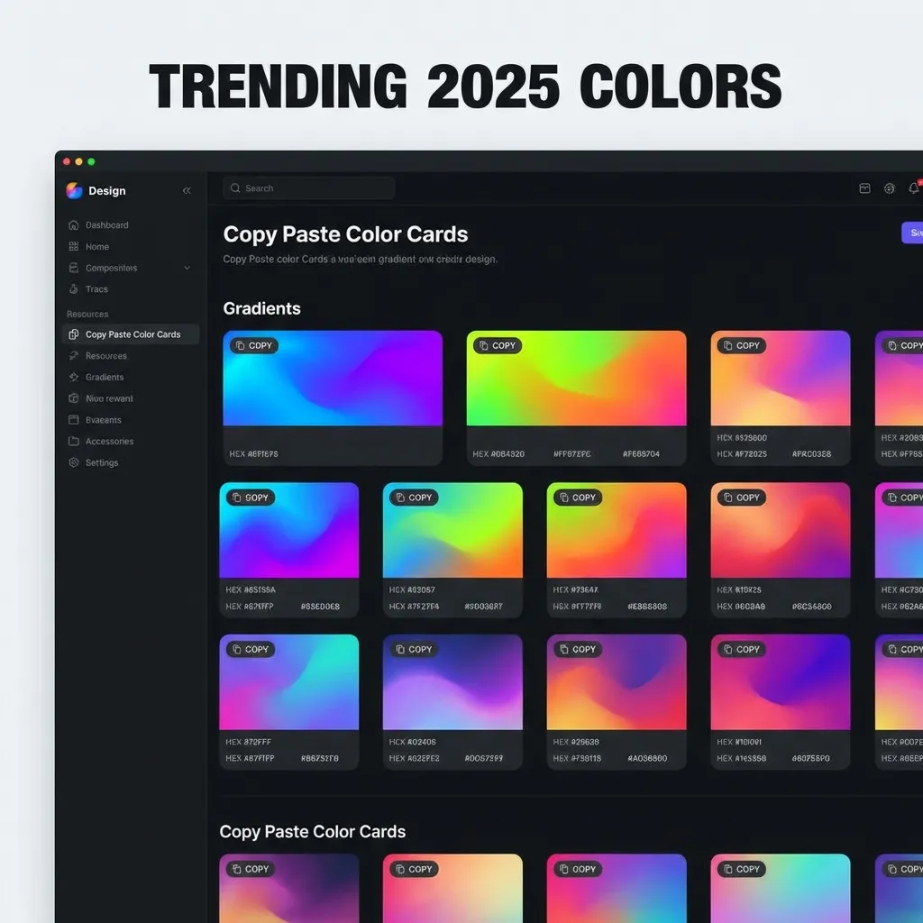Collapse the sidebar with the double-chevron

pos(187,190)
